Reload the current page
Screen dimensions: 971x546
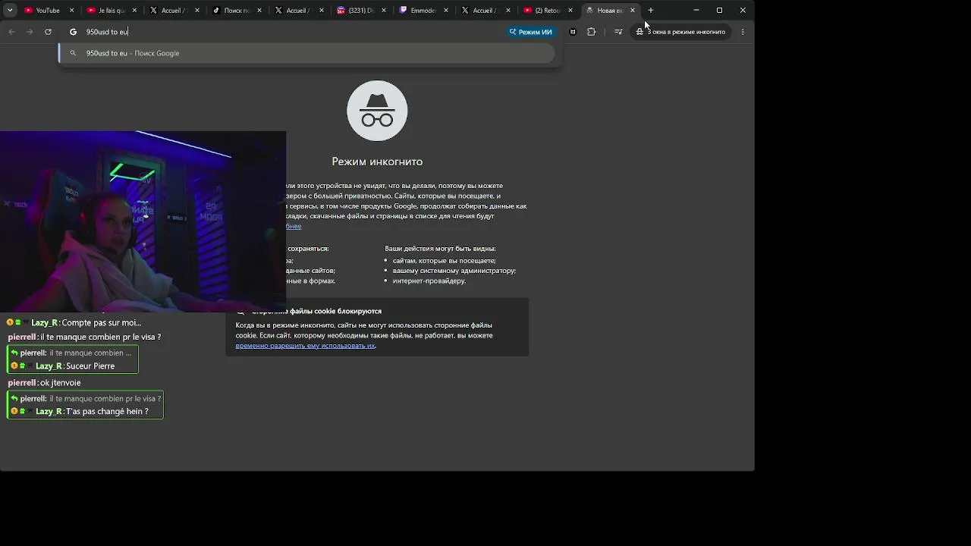pos(48,32)
